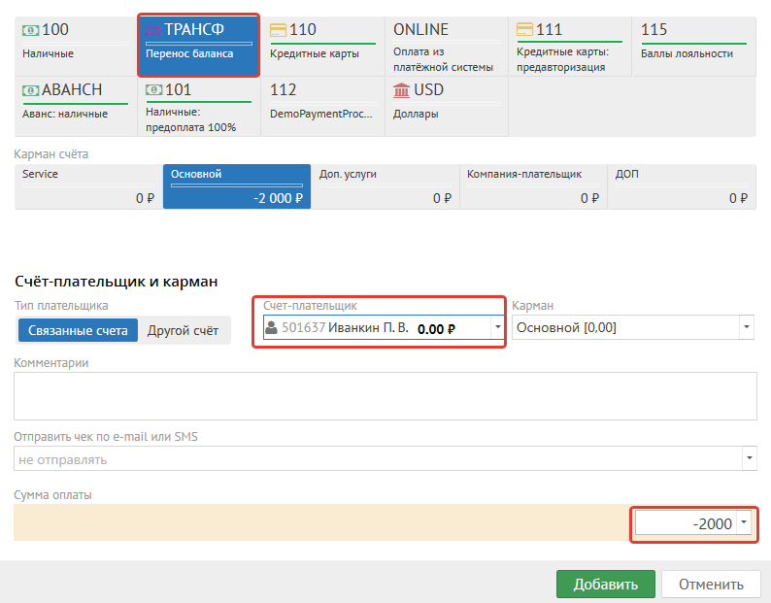Choose 115 Баллы лояльности payment tile
The width and height of the screenshot is (771, 603).
tap(693, 47)
